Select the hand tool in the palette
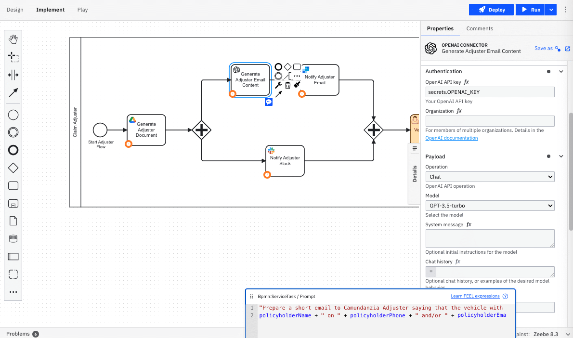Viewport: 573px width, 338px height. point(13,39)
